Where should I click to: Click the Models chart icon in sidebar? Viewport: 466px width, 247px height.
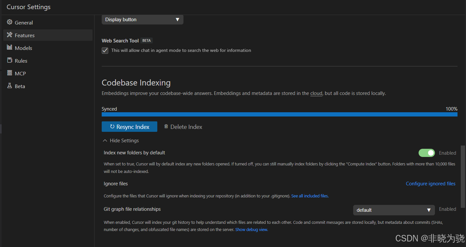9,48
